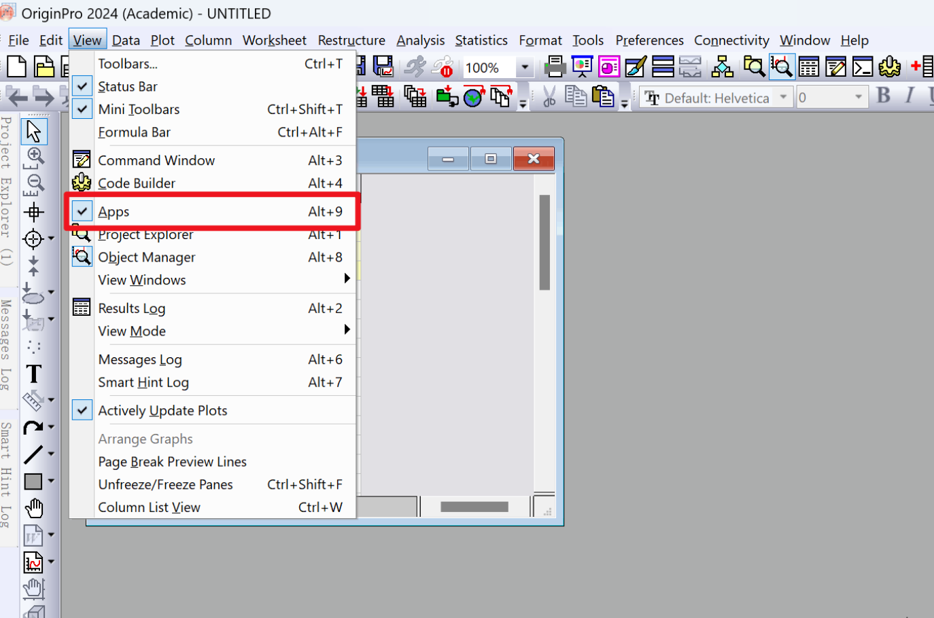Select the Text tool T icon
The image size is (934, 618).
pyautogui.click(x=34, y=374)
